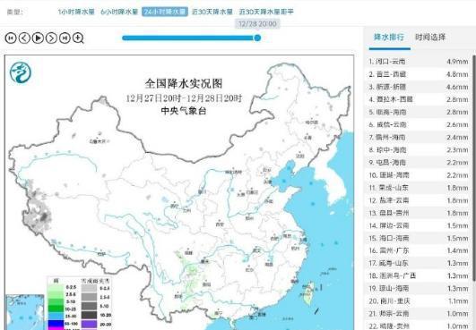Select 近30天降水量距平 type
Screen dimensions: 476x330
(x=266, y=12)
